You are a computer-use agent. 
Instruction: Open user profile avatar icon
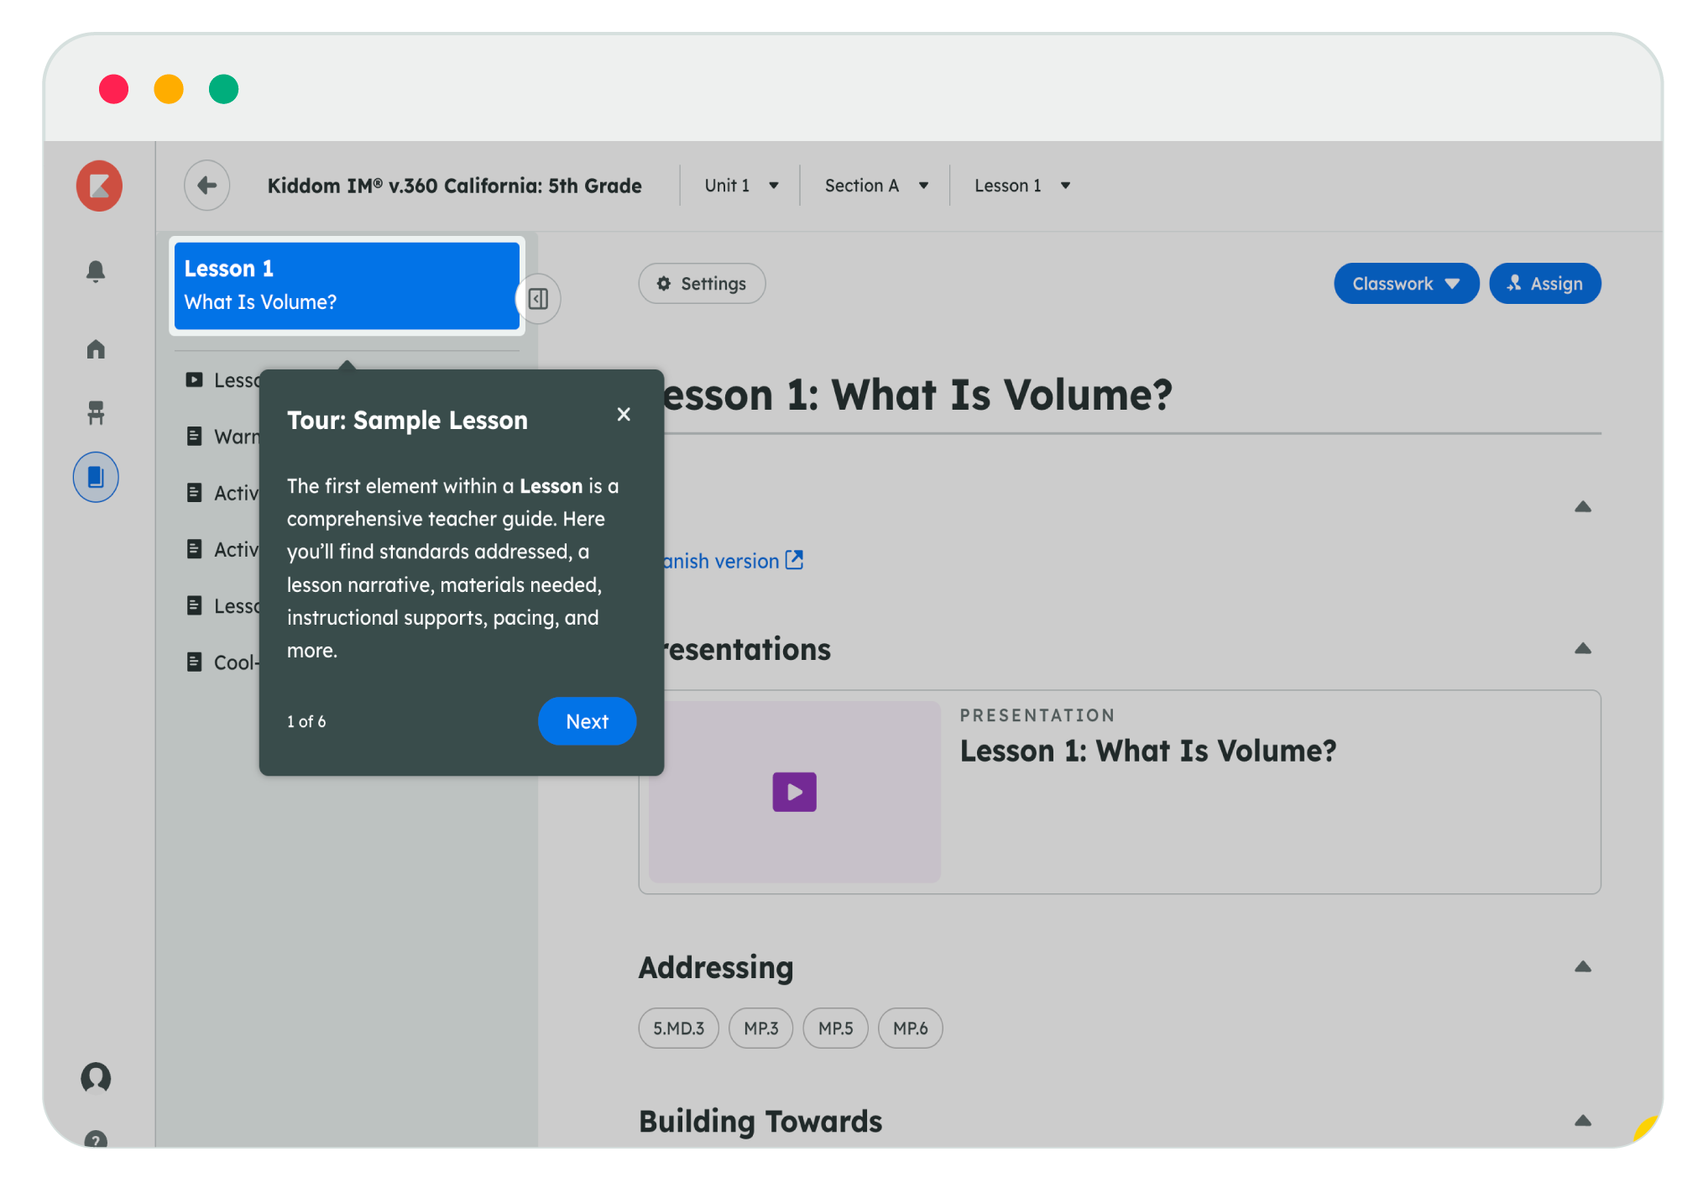click(96, 1077)
